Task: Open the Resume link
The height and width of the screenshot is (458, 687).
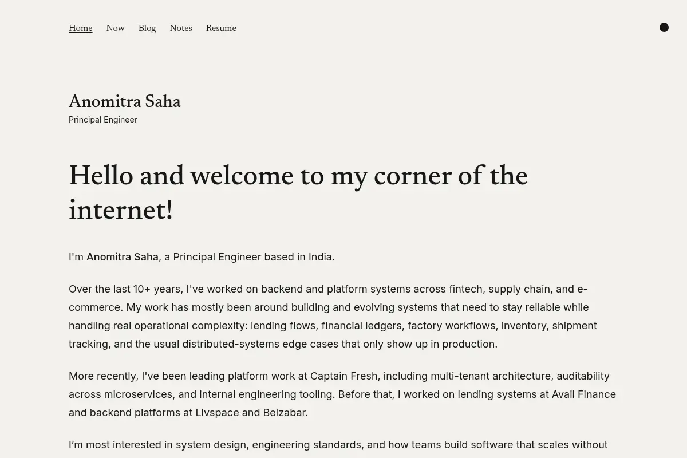Action: [221, 28]
